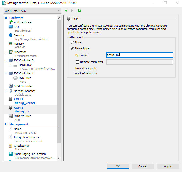Collapse the Hardware section
Viewport: 182px width, 172px height.
tap(6, 18)
